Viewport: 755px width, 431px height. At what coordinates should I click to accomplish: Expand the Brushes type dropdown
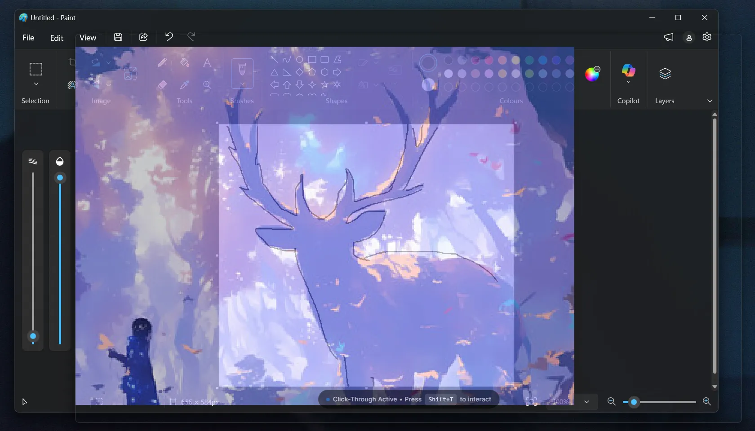coord(242,84)
